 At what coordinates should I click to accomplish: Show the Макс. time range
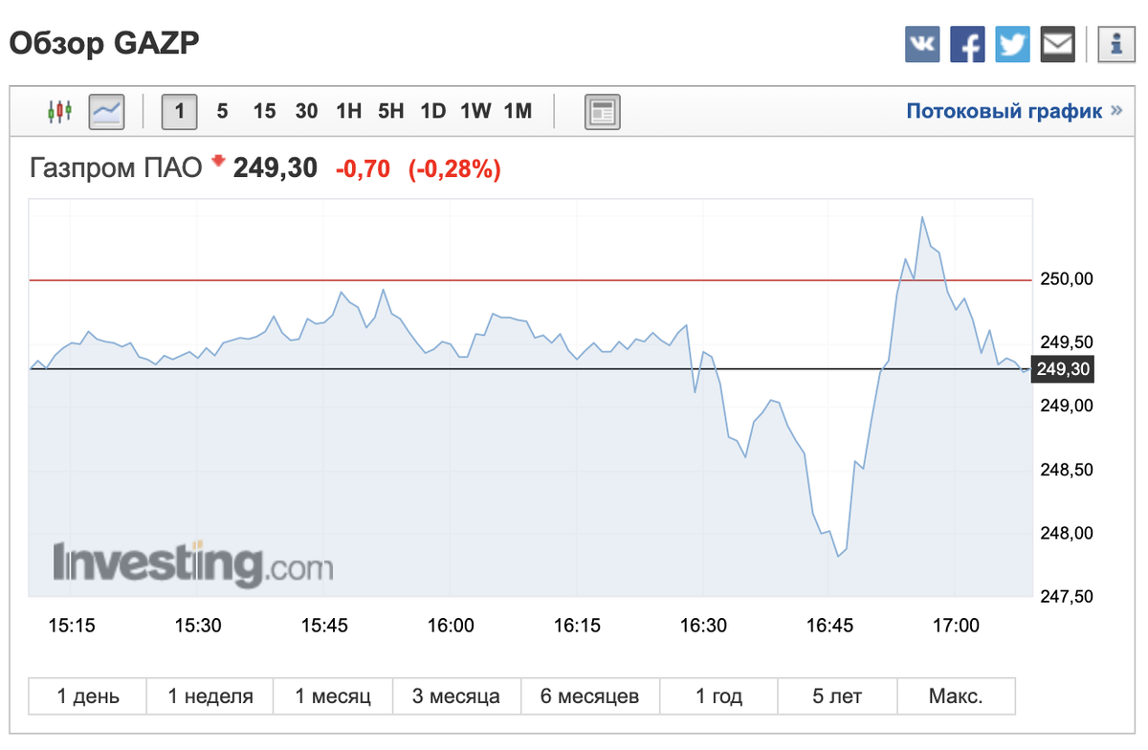click(956, 696)
